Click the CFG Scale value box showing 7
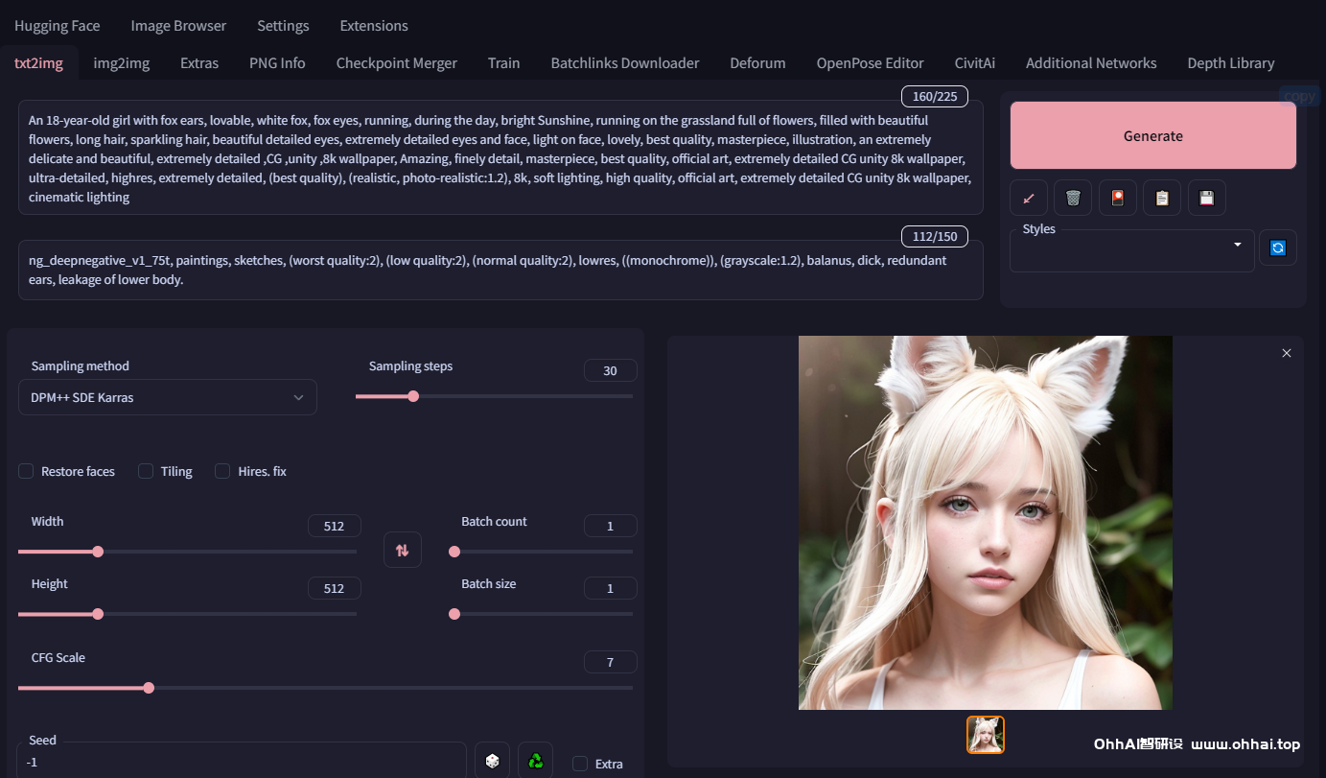Viewport: 1326px width, 778px height. tap(611, 662)
